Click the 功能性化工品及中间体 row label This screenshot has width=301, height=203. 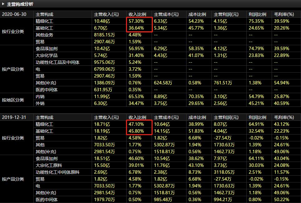[57, 62]
